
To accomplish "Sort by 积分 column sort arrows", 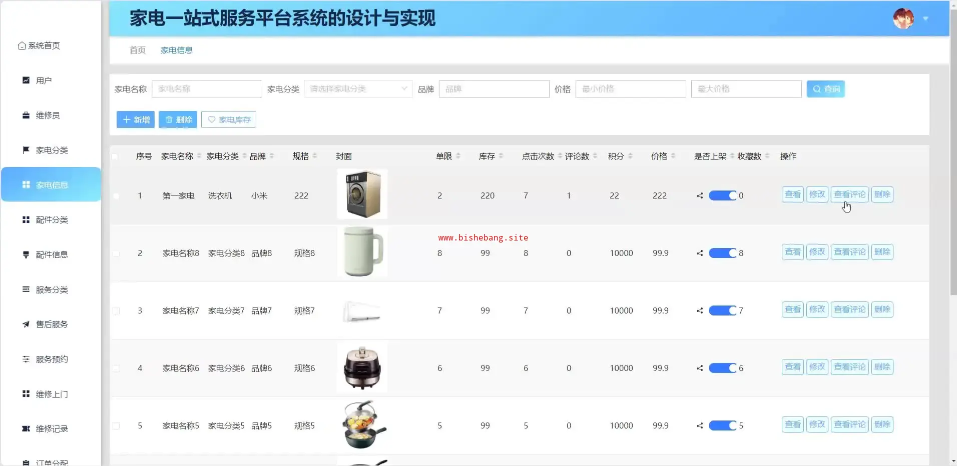I will 630,156.
